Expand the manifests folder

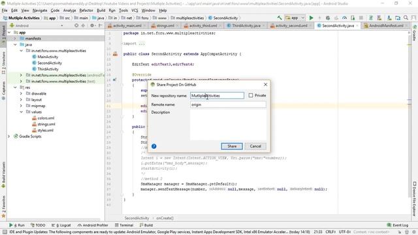15,39
